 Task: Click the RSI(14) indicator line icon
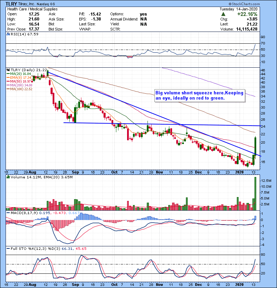point(8,34)
